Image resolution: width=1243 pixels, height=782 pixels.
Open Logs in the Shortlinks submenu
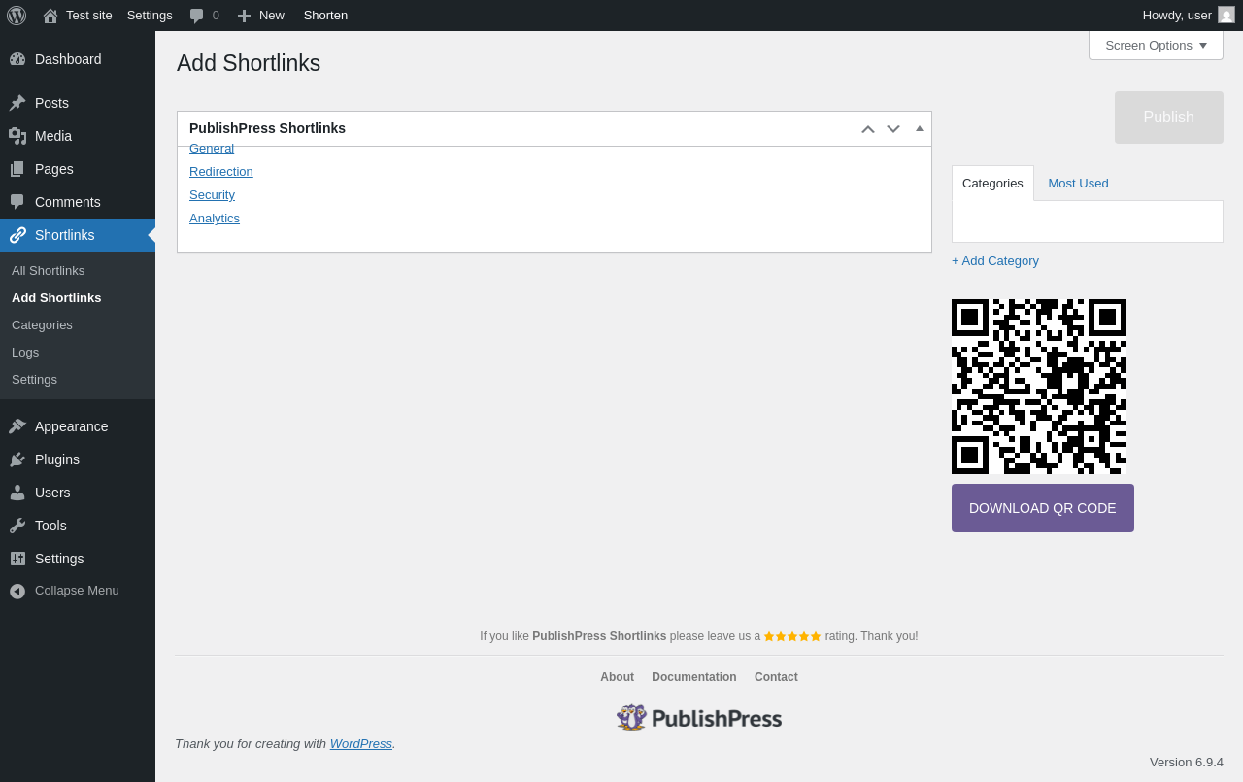[x=78, y=352]
